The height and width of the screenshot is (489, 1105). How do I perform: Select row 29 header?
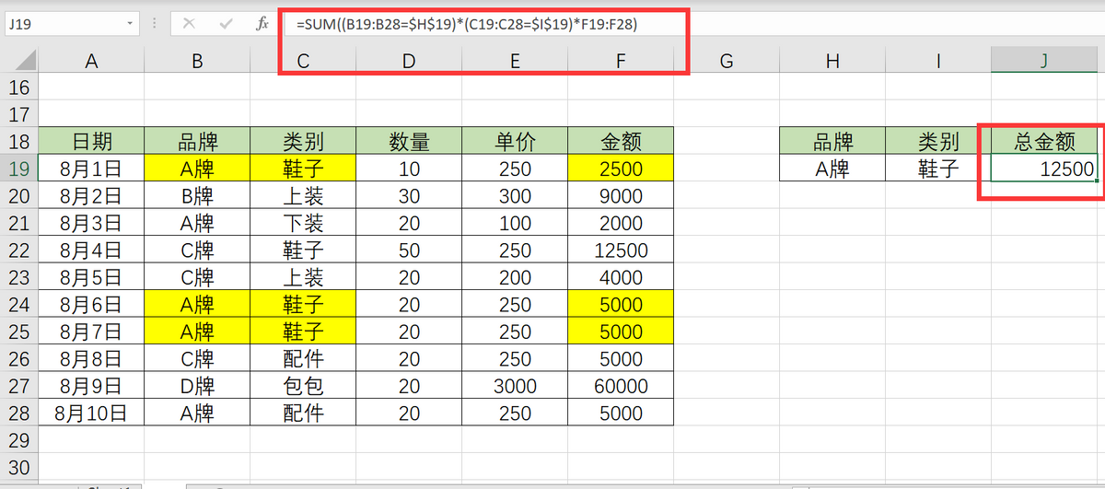coord(19,440)
